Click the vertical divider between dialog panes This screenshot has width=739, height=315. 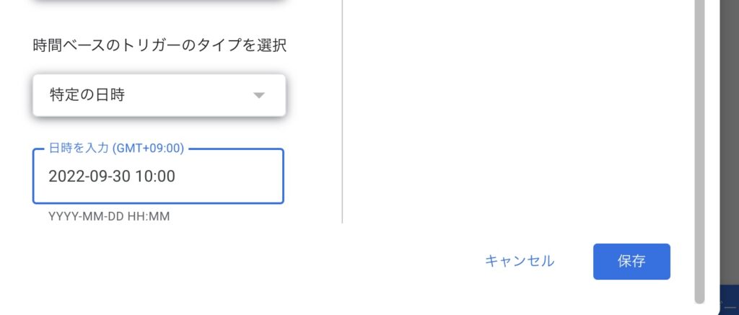[342, 108]
